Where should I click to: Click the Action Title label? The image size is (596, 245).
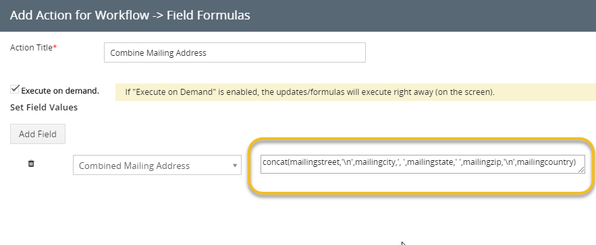pos(31,47)
